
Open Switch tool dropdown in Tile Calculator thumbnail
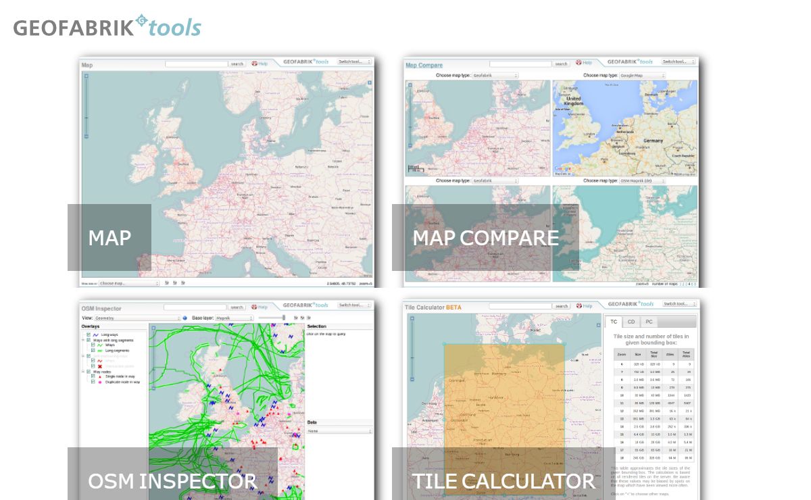click(x=679, y=304)
